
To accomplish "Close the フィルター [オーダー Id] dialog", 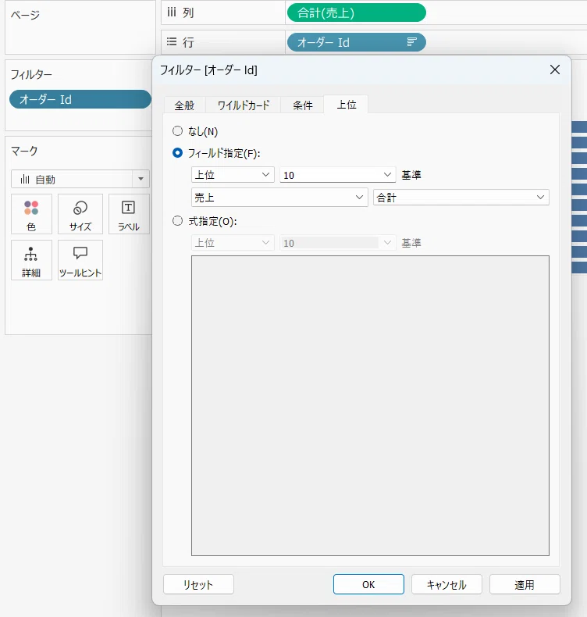I will tap(555, 70).
